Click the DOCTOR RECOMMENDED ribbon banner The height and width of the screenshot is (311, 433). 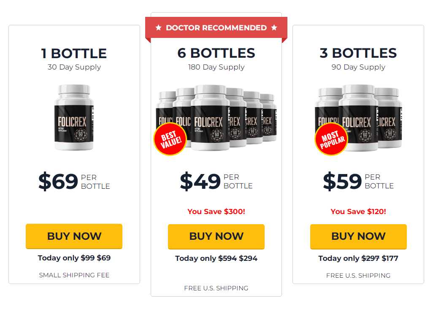tap(216, 28)
